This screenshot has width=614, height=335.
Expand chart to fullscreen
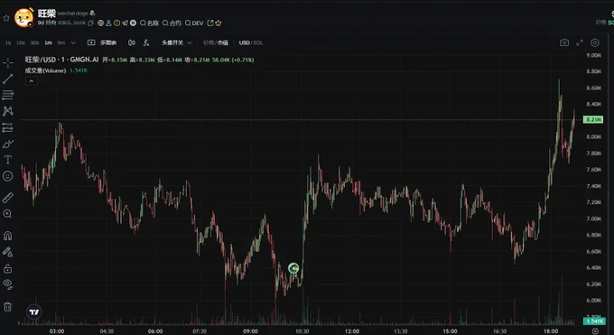pos(580,42)
